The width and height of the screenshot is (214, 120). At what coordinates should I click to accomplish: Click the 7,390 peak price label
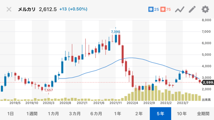tap(115, 31)
